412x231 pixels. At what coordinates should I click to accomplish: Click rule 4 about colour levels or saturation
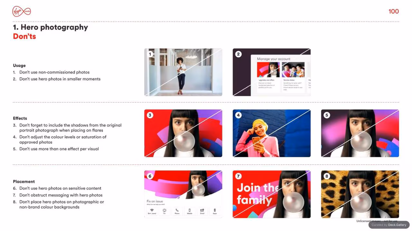63,140
